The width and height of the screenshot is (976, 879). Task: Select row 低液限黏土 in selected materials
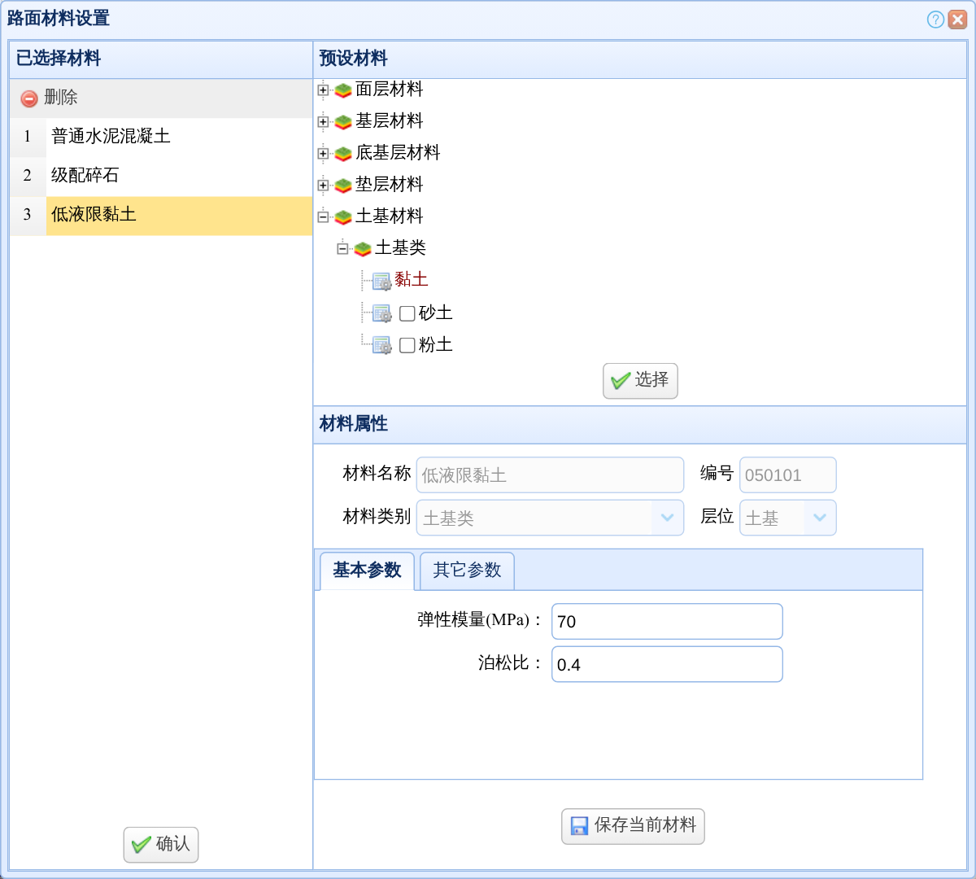click(x=161, y=215)
